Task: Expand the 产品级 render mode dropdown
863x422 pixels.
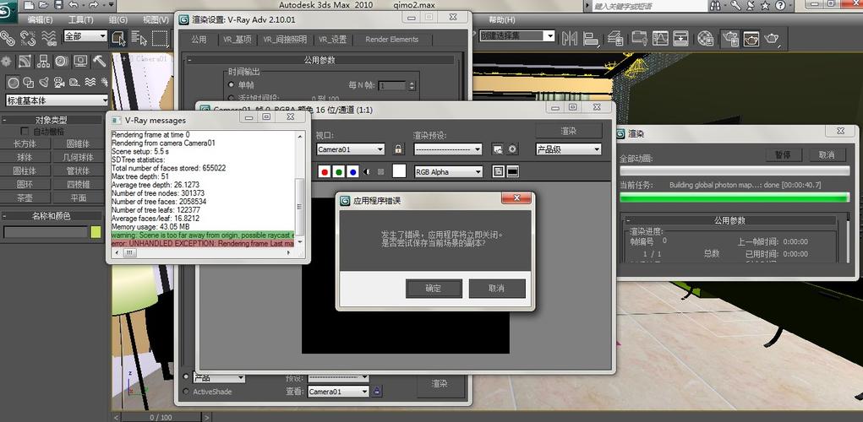Action: (x=569, y=149)
